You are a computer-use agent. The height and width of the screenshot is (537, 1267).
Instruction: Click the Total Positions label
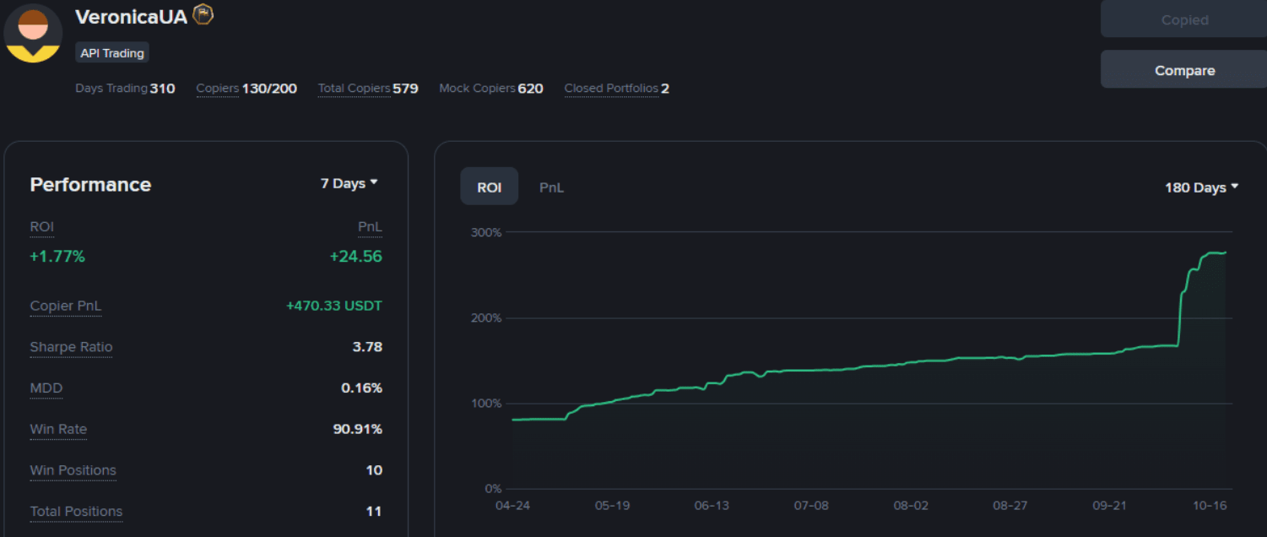click(76, 511)
